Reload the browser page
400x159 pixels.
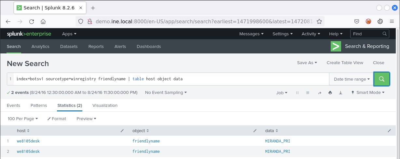(x=32, y=22)
